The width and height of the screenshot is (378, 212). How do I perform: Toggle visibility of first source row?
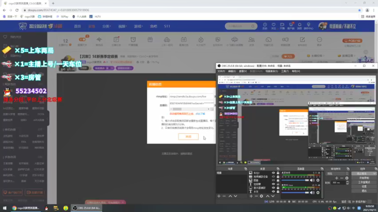tap(274, 173)
